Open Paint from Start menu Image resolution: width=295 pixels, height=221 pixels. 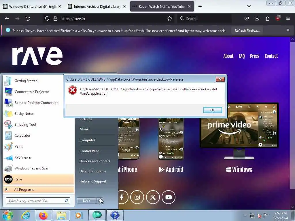pyautogui.click(x=39, y=146)
